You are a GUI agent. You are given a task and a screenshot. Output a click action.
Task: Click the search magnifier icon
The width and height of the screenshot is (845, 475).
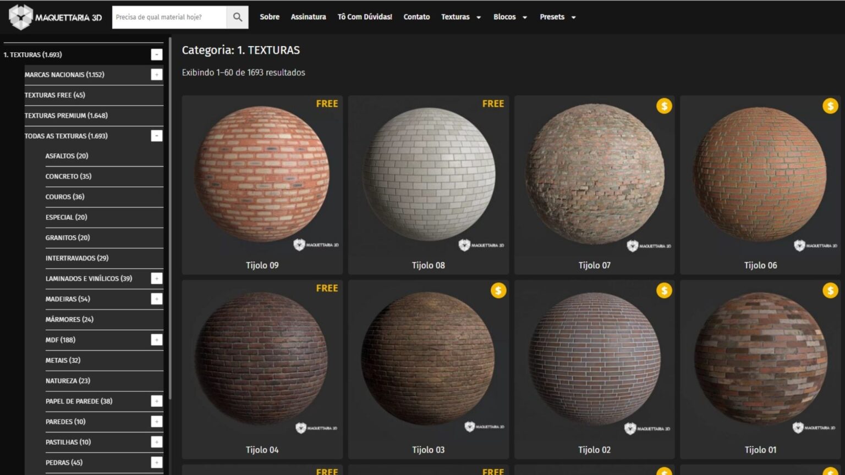click(x=237, y=17)
